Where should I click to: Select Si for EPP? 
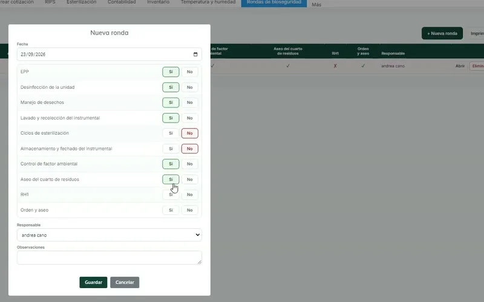click(x=171, y=72)
